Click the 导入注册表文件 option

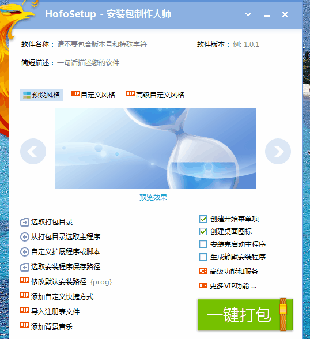pos(55,311)
